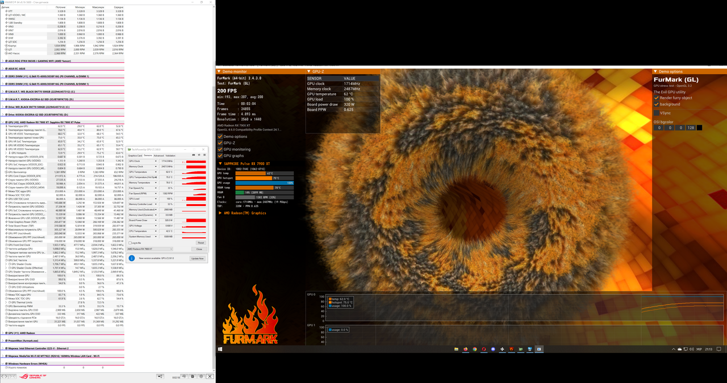727x383 pixels.
Task: Click the clock showing 21:13
Action: coord(709,349)
